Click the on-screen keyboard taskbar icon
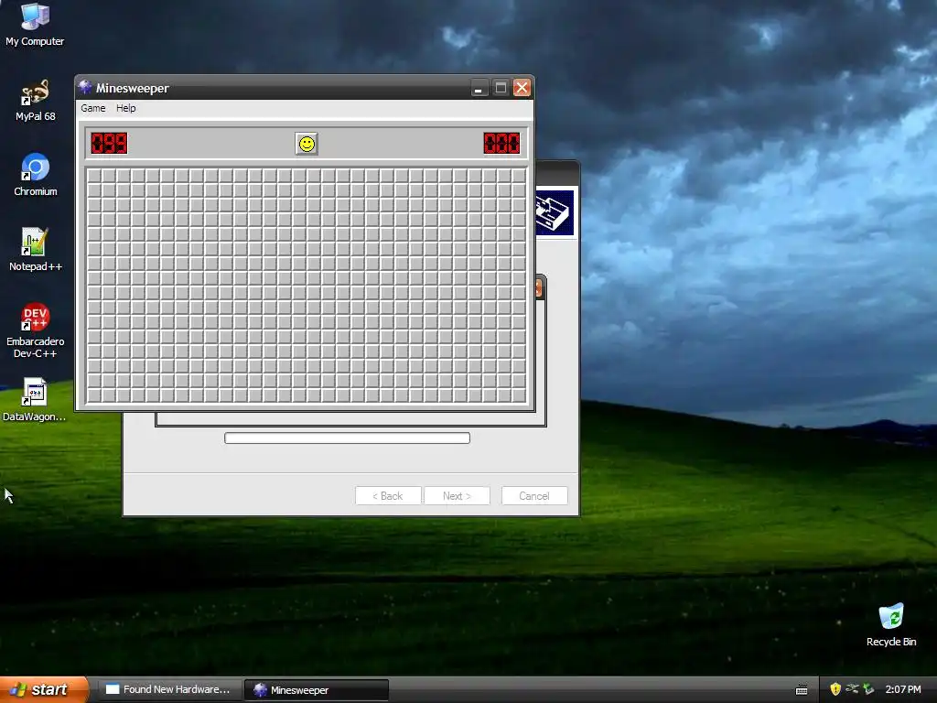The width and height of the screenshot is (937, 703). point(802,690)
